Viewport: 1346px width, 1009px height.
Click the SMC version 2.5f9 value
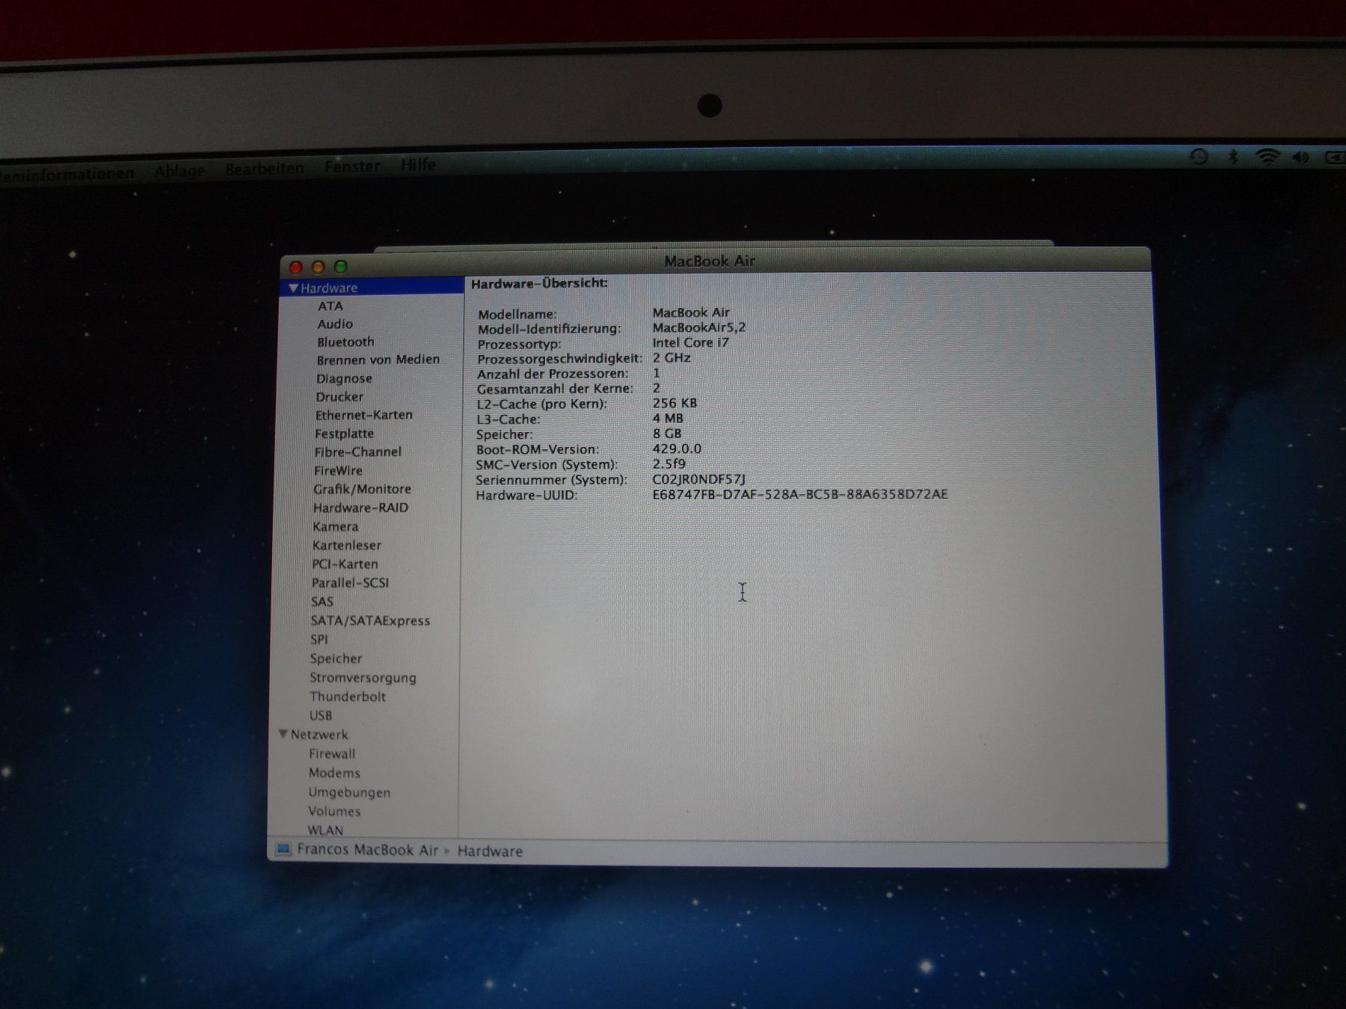(669, 463)
